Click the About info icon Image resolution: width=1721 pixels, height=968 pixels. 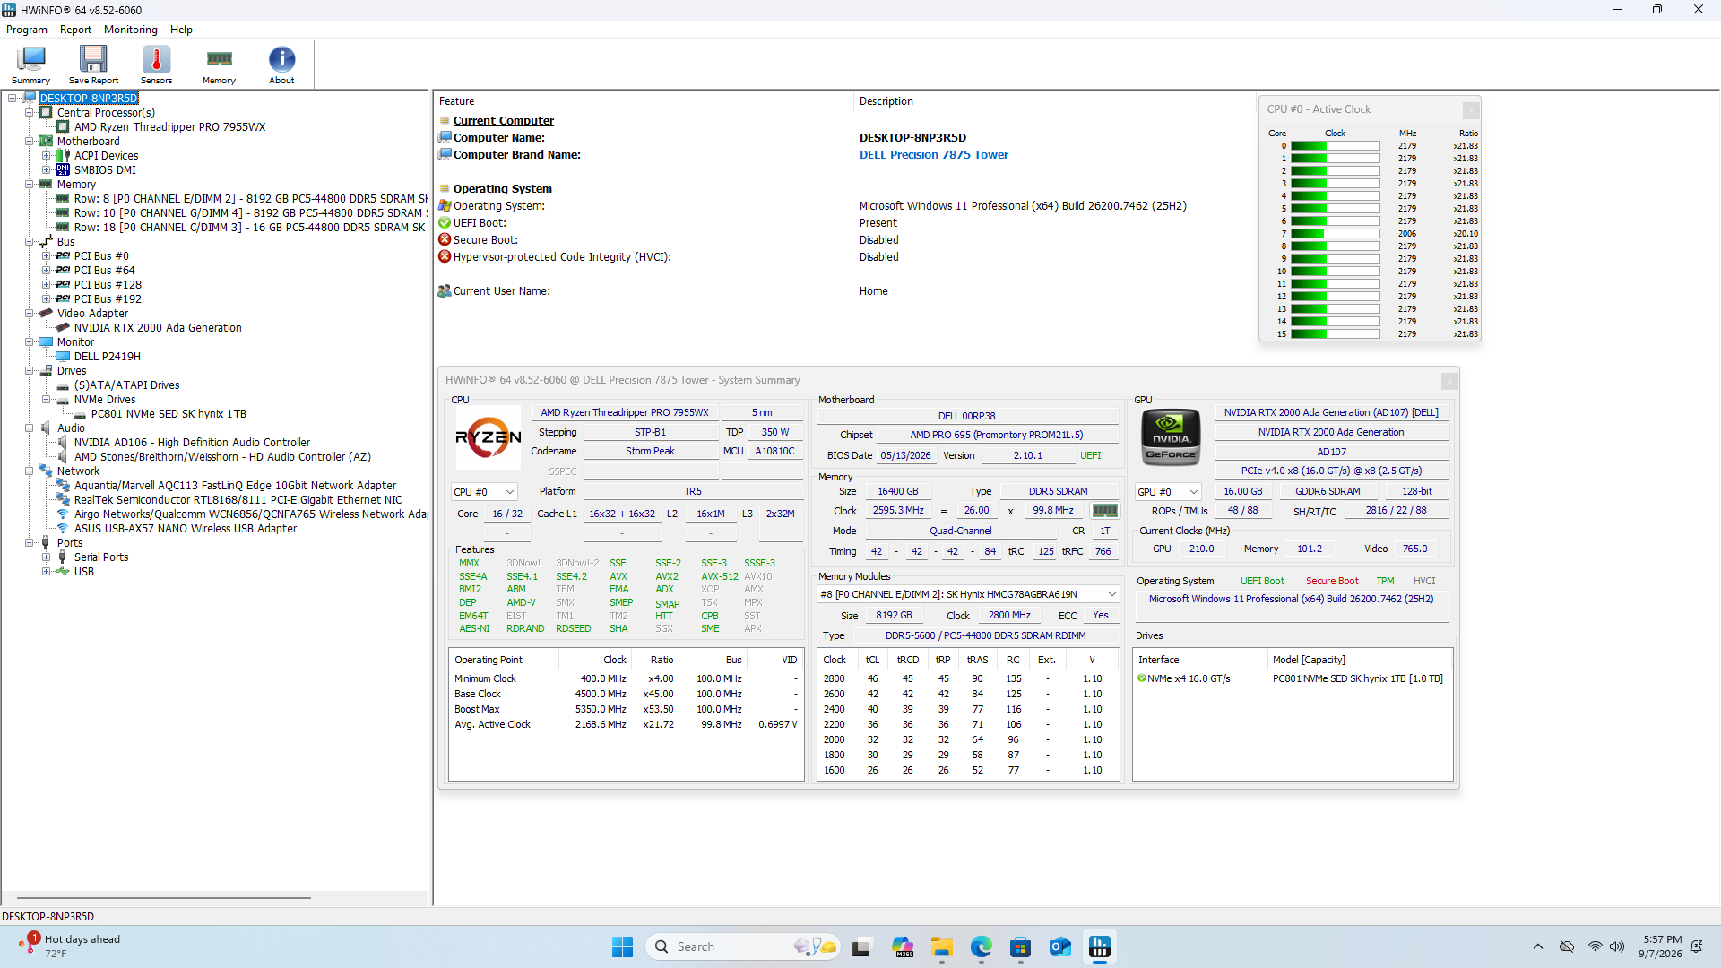pos(281,65)
